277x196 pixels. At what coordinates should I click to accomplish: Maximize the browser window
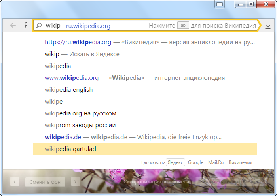(251, 4)
